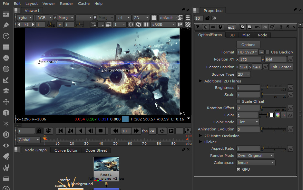Open the sRGB viewer process dropdown
The image size is (303, 190).
[x=163, y=24]
